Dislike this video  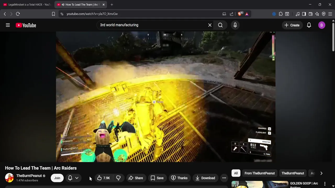[x=118, y=178]
